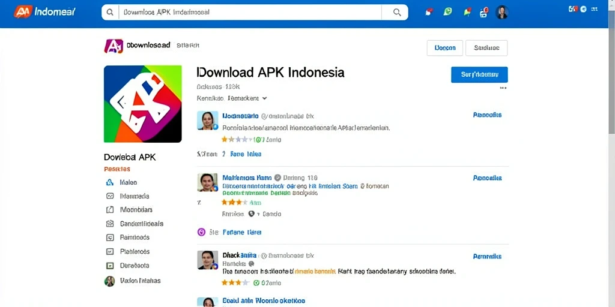Viewport: 615px width, 307px height.
Task: Select the Plahlencés sidebar menu item
Action: click(134, 251)
